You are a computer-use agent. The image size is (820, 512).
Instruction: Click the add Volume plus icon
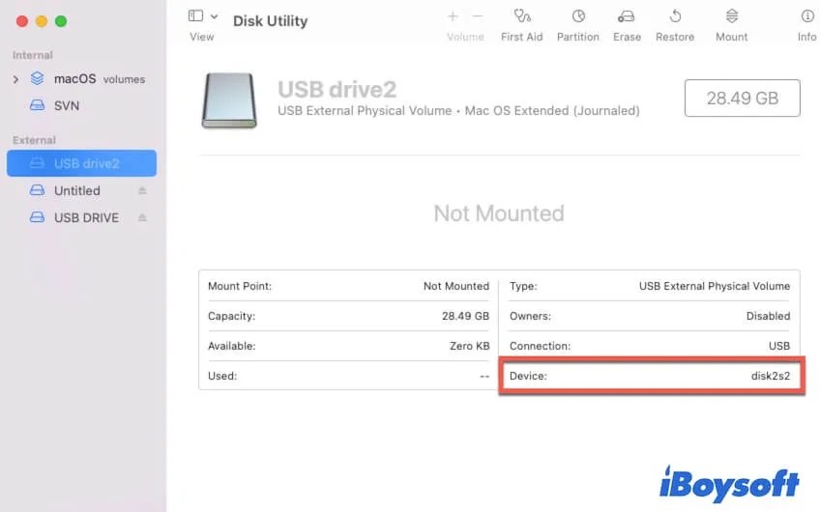453,16
